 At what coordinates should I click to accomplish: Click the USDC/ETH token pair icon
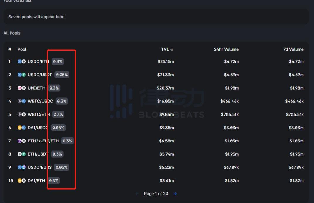(x=22, y=61)
